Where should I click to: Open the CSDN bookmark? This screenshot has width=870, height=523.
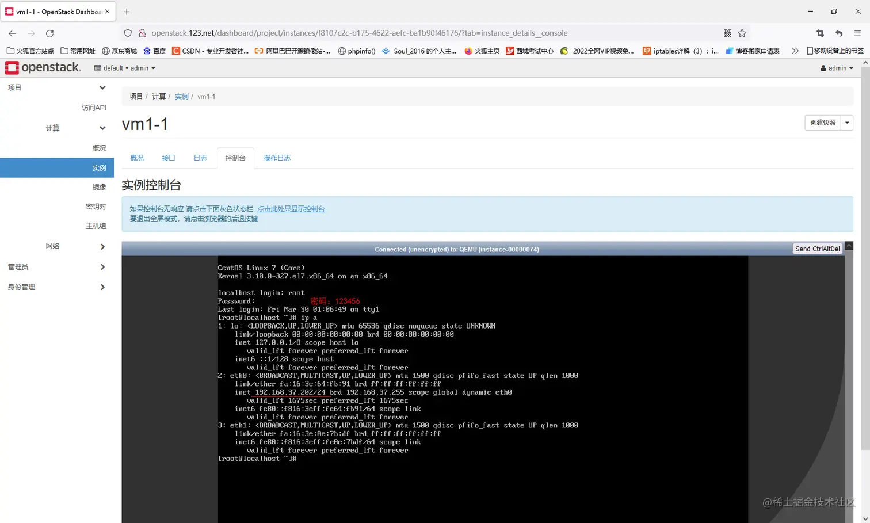210,51
